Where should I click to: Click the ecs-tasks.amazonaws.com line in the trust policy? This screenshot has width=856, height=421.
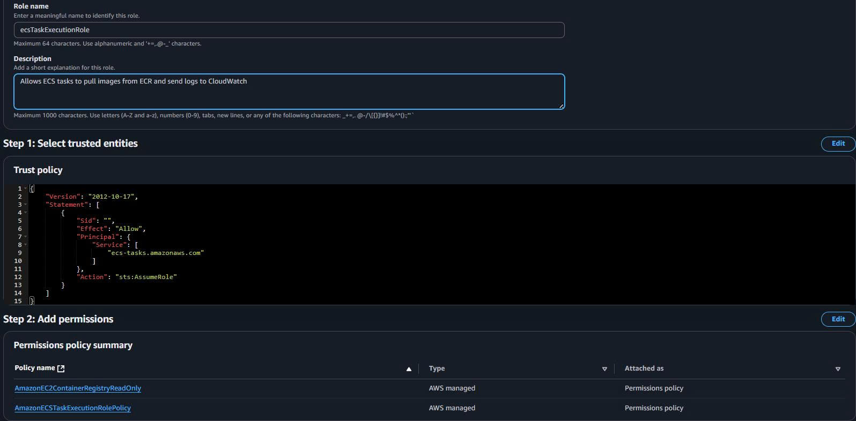coord(156,253)
